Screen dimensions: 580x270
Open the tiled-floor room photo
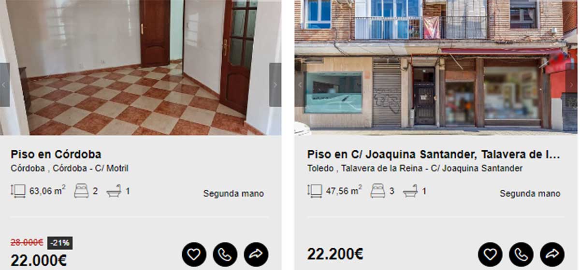(141, 68)
